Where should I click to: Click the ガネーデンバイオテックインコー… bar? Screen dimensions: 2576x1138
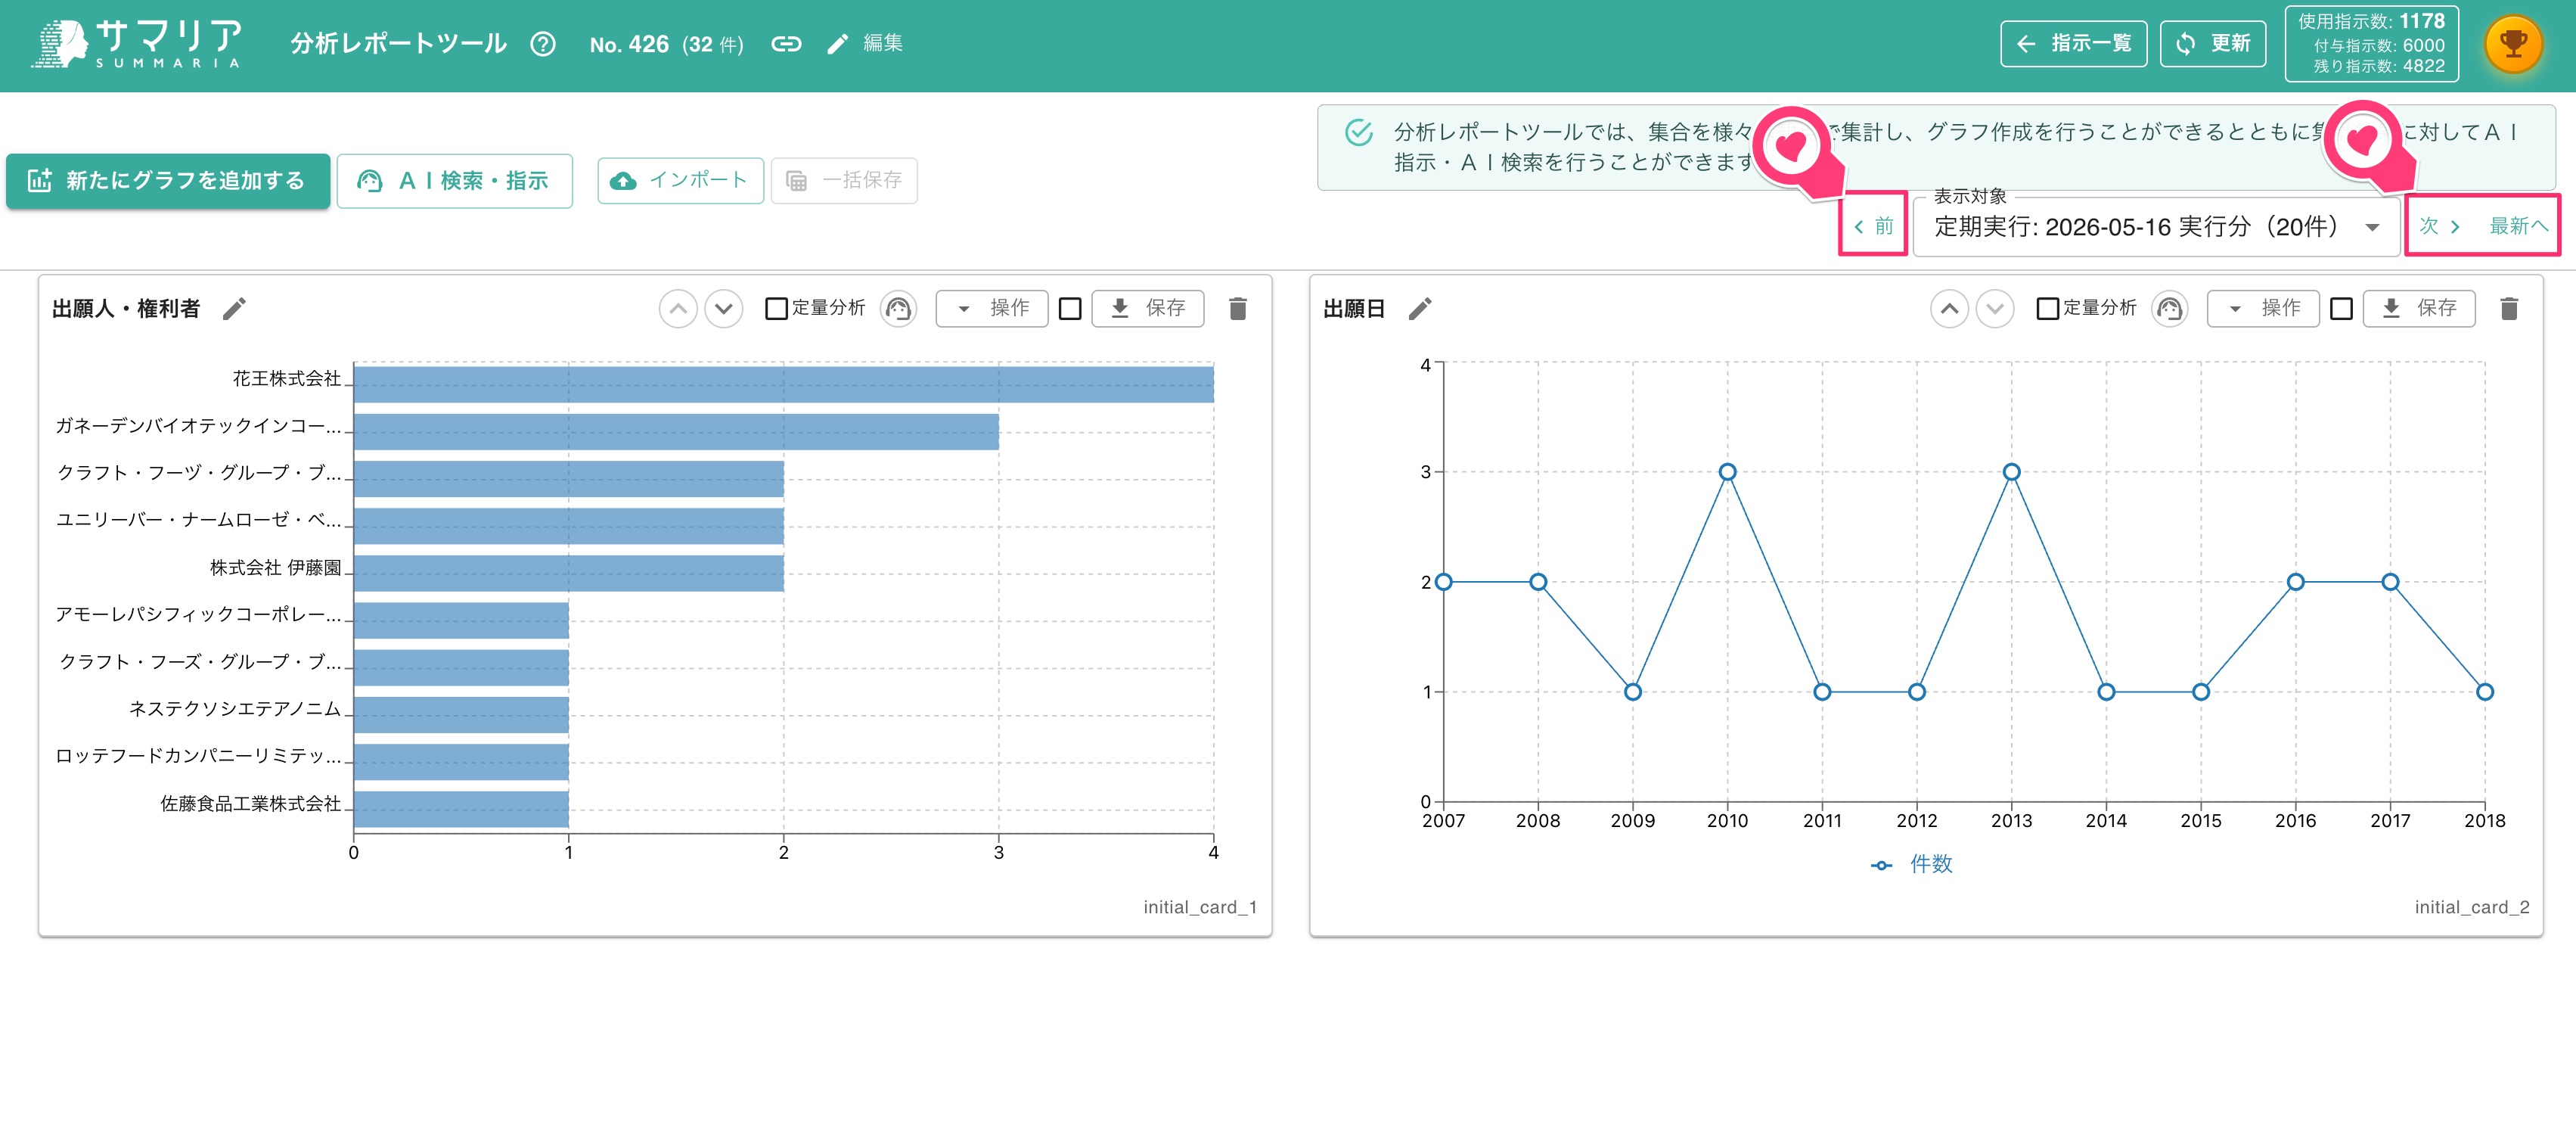click(676, 431)
